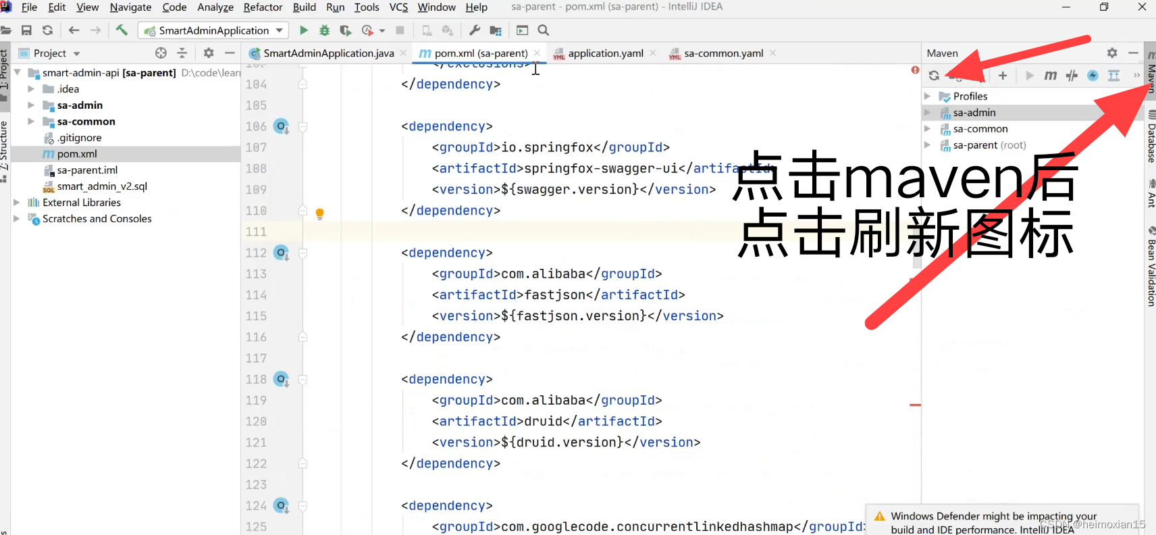The width and height of the screenshot is (1156, 535).
Task: Open Bean Validation side tool window
Action: 1151,266
